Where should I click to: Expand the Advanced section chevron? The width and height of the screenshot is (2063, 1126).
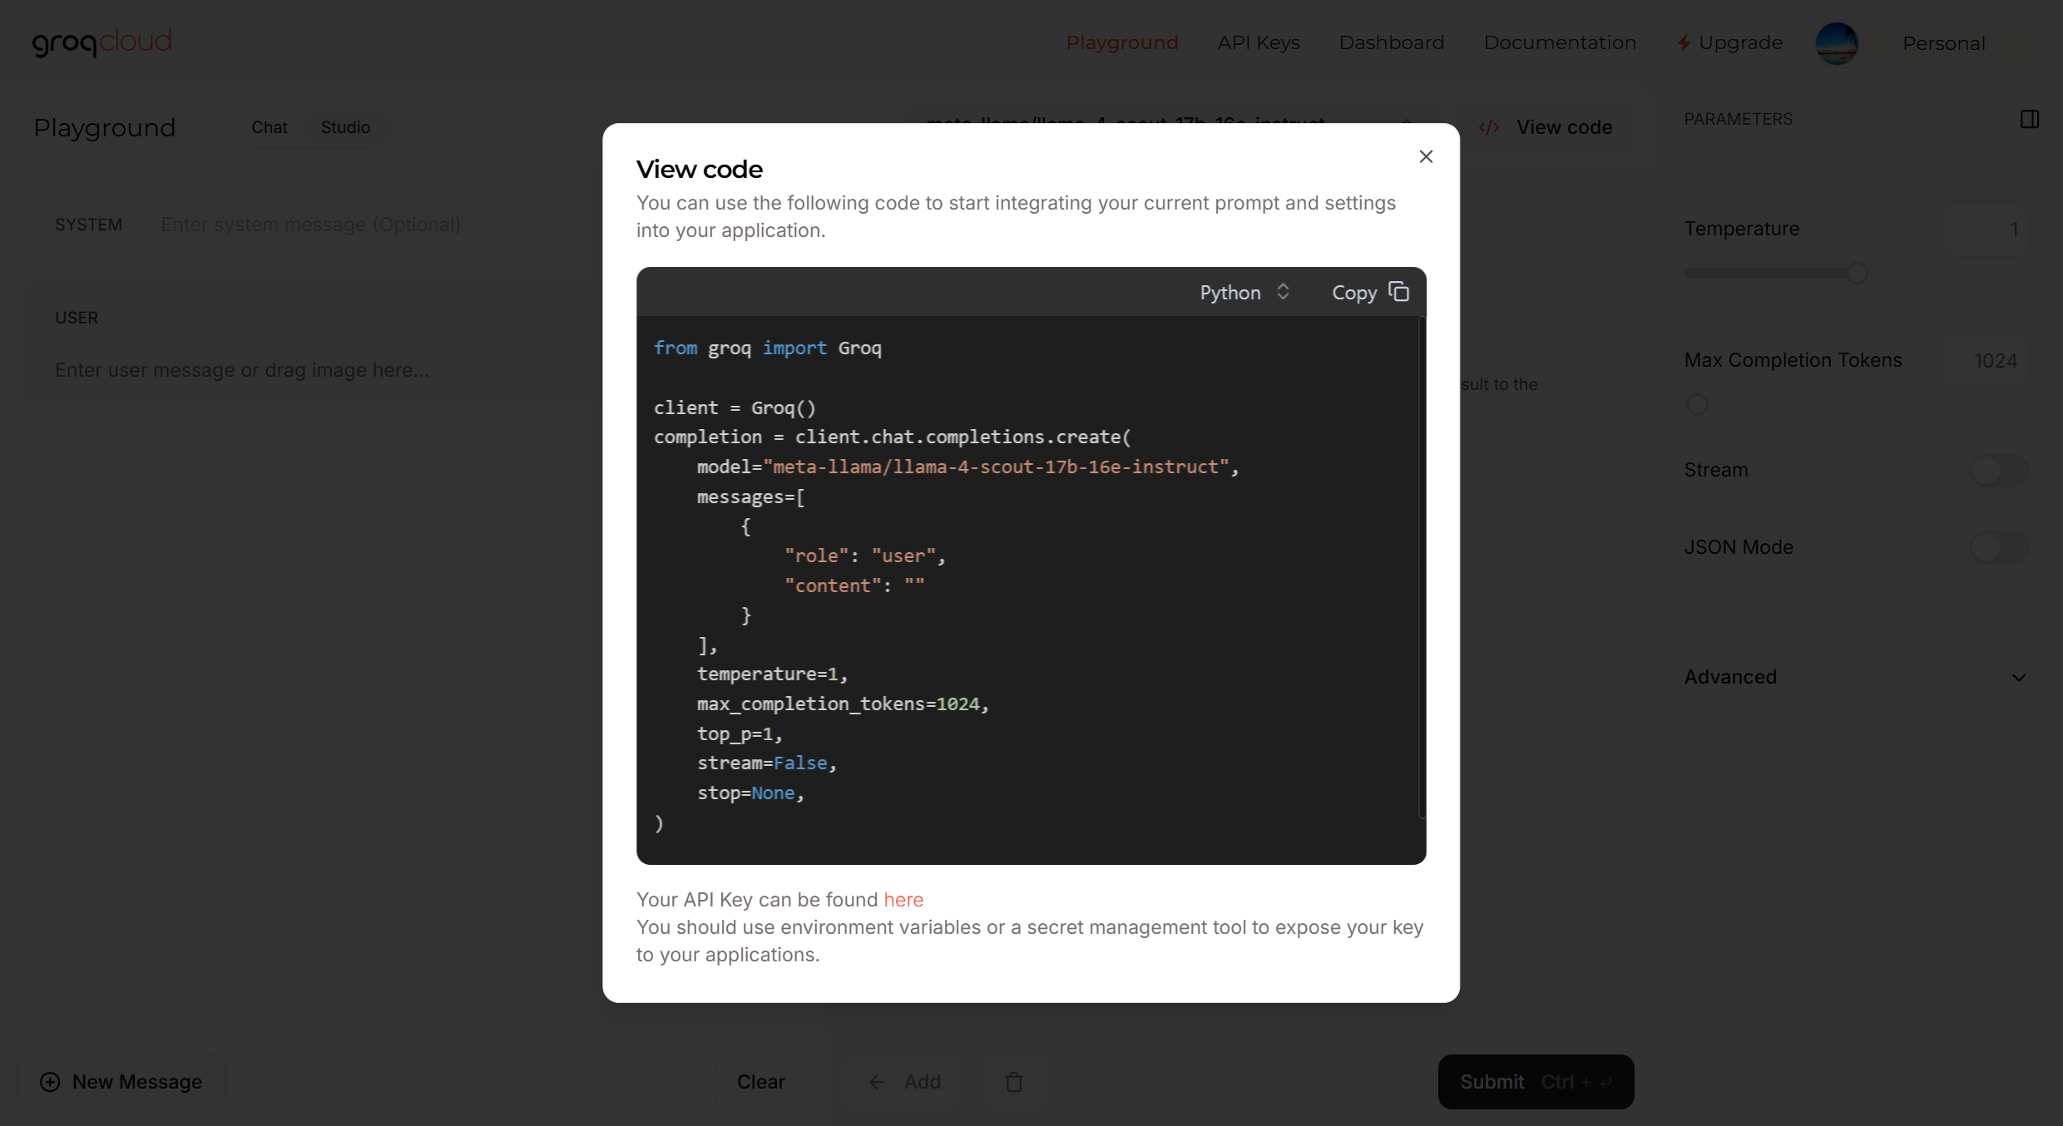[x=2019, y=678]
